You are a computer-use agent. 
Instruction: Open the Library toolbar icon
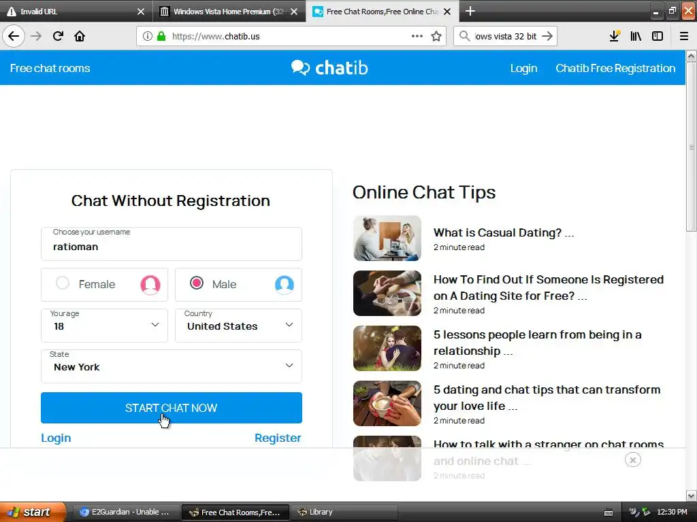coord(636,36)
